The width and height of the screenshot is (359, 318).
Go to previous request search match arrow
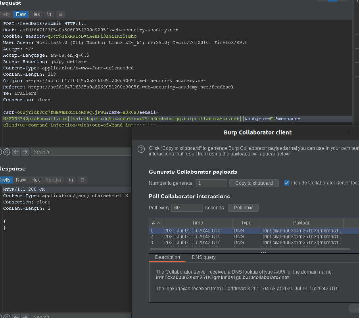(16, 152)
